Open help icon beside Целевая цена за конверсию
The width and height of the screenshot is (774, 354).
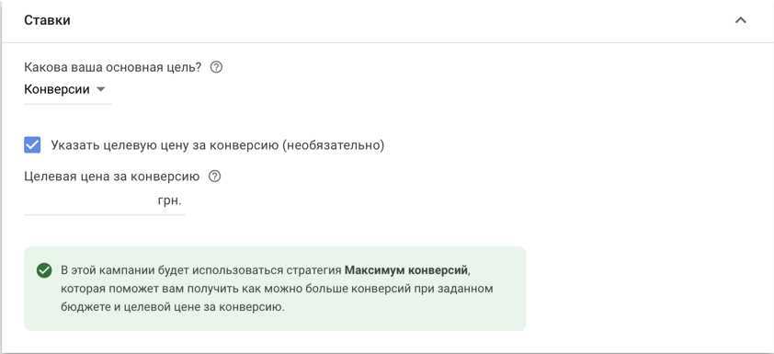click(x=215, y=177)
